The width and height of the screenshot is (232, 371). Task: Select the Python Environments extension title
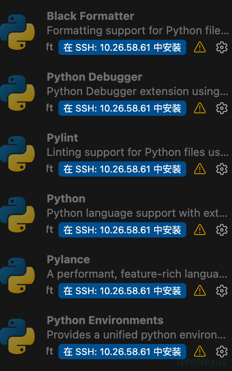(x=105, y=320)
